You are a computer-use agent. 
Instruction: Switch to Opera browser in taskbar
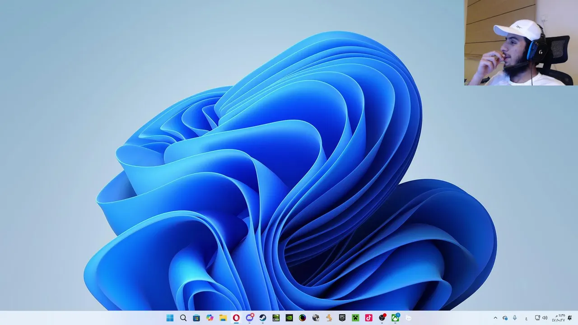236,318
